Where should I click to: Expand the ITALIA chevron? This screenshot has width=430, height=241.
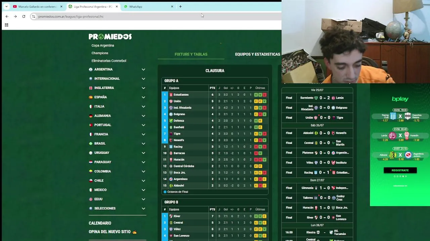pyautogui.click(x=143, y=106)
